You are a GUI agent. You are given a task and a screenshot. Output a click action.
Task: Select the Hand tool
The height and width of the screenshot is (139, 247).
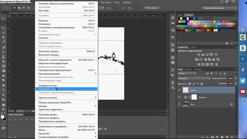(x=3, y=105)
